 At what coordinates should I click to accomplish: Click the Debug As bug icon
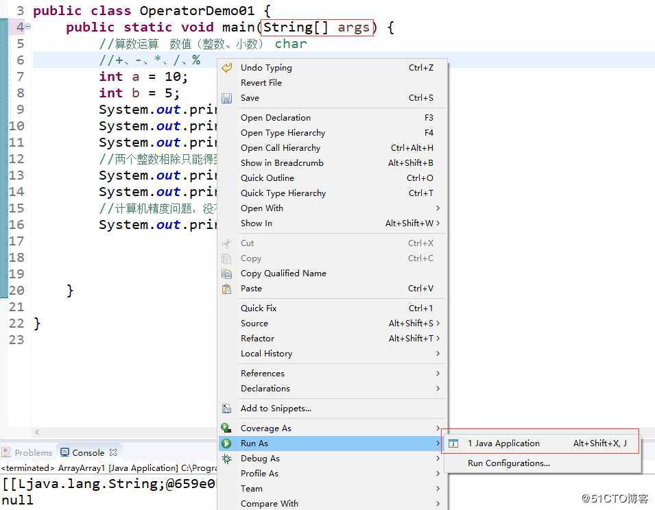[x=227, y=459]
